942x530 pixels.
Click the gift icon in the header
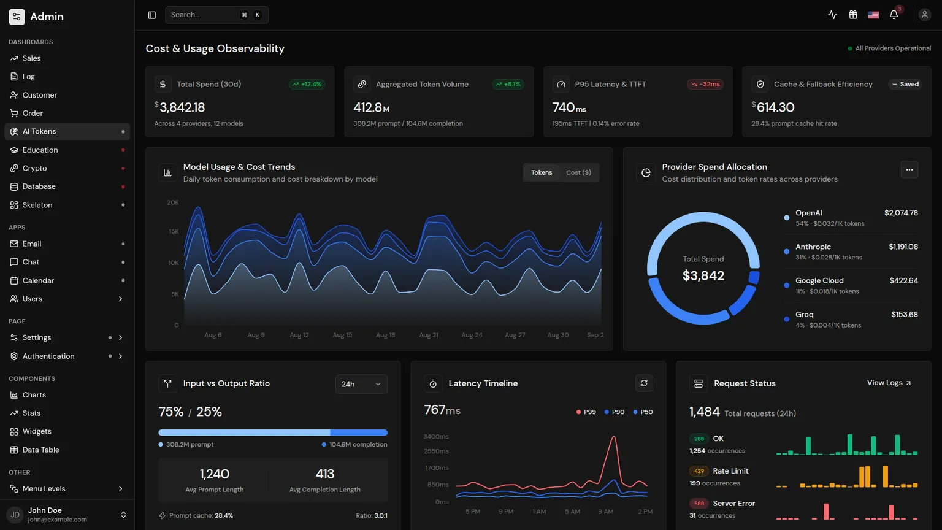(x=853, y=15)
